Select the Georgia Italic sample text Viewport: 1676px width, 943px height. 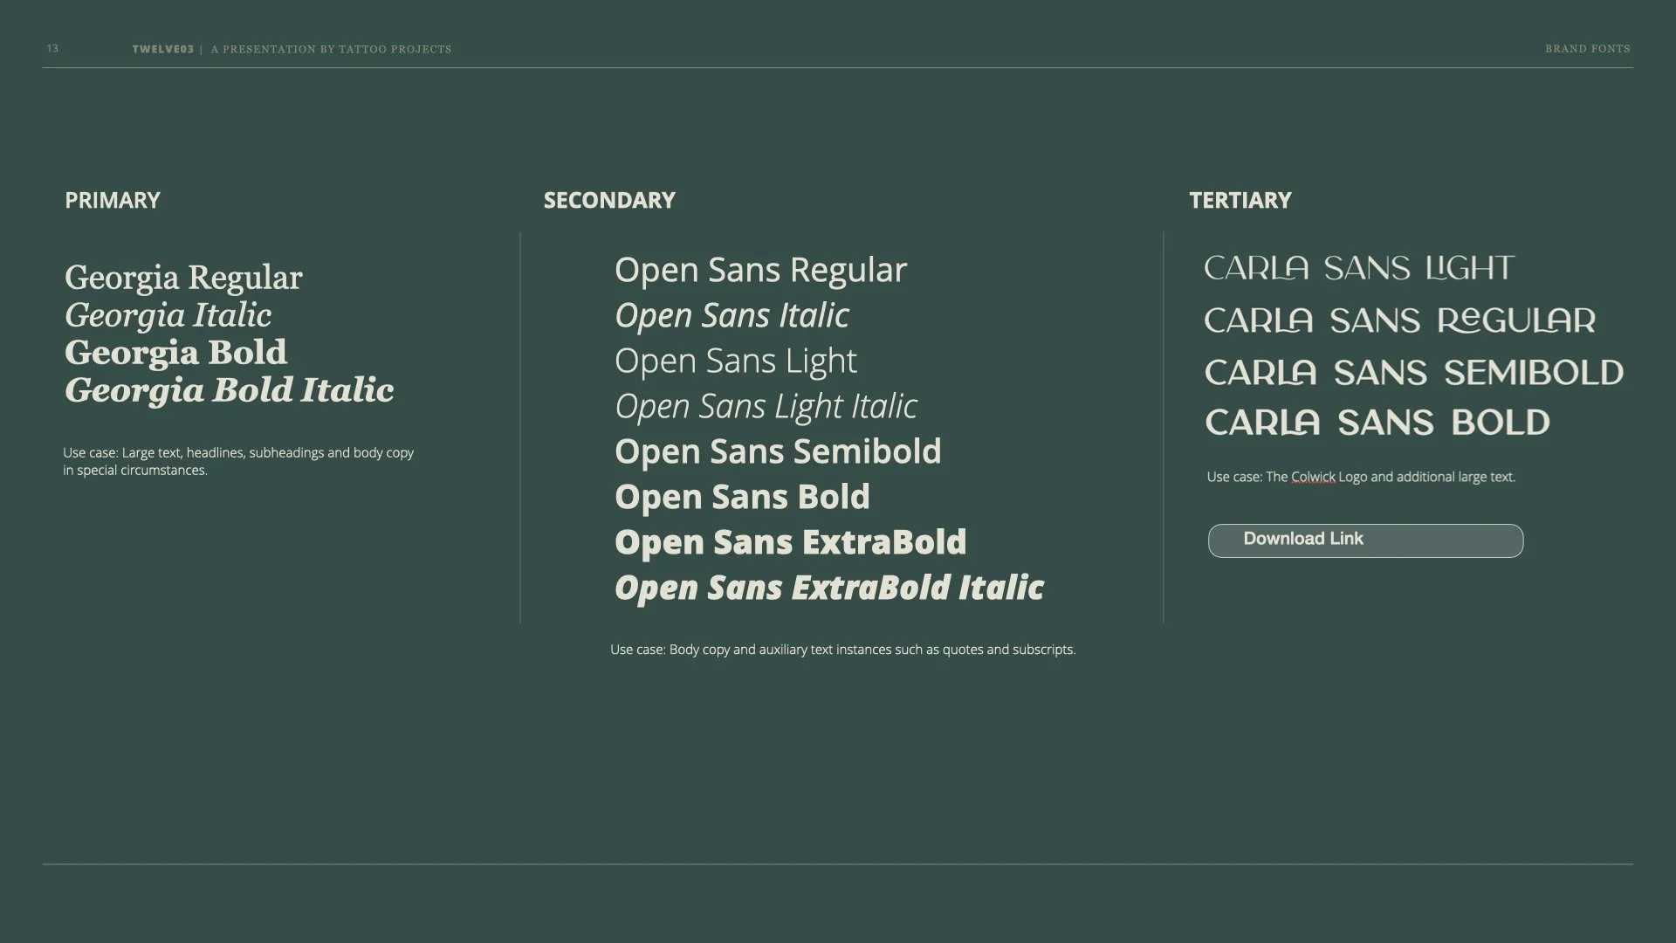click(x=168, y=315)
